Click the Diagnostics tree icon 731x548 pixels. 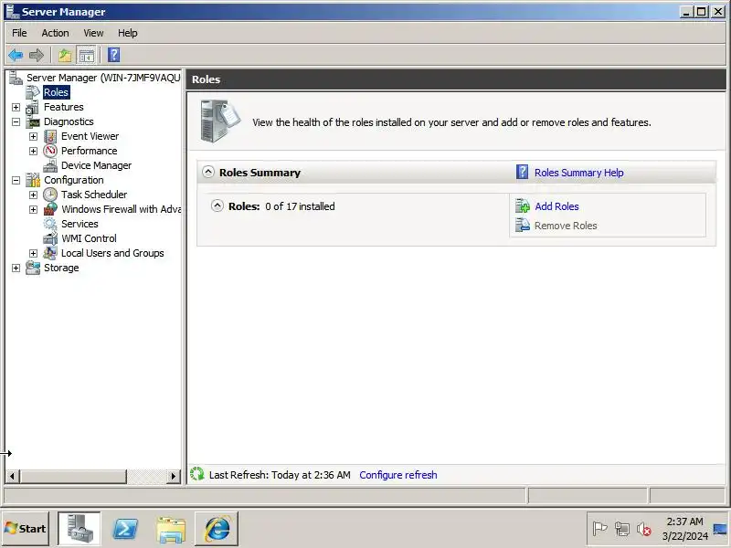point(33,121)
